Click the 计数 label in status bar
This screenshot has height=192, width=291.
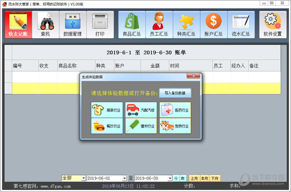click(x=189, y=186)
